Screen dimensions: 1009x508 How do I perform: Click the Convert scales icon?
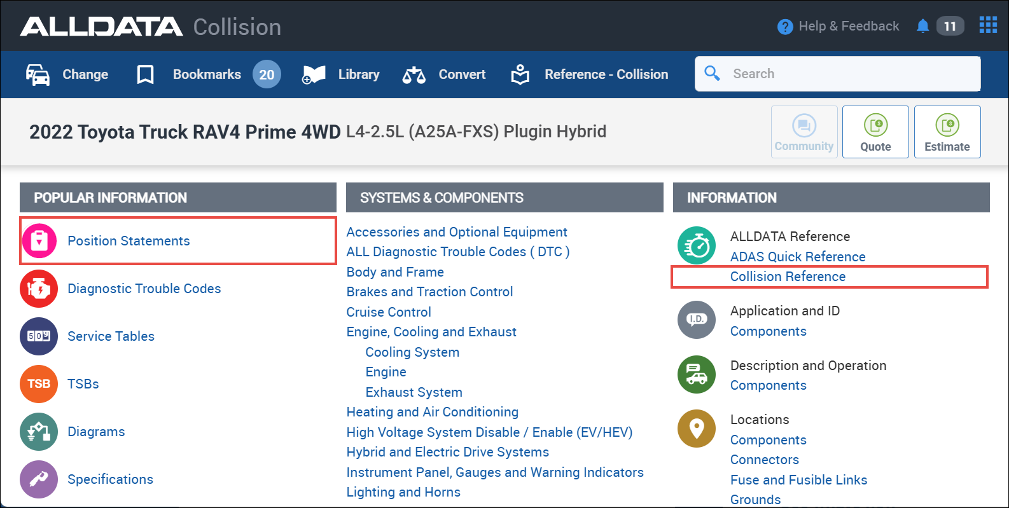(x=414, y=75)
